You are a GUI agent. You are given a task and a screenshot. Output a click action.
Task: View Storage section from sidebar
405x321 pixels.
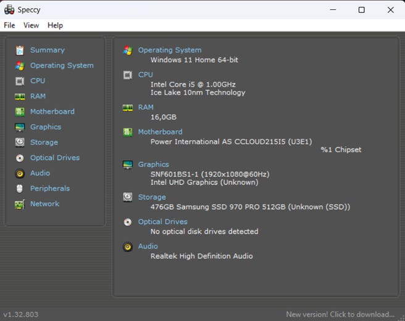point(44,142)
